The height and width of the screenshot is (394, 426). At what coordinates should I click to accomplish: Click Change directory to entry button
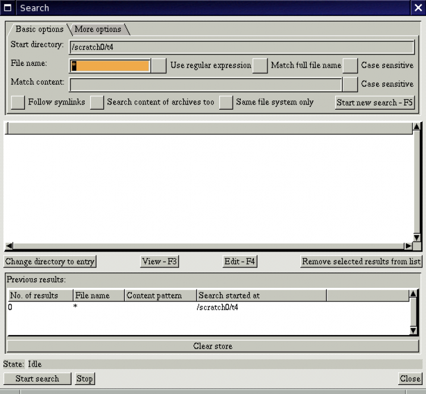click(x=50, y=262)
